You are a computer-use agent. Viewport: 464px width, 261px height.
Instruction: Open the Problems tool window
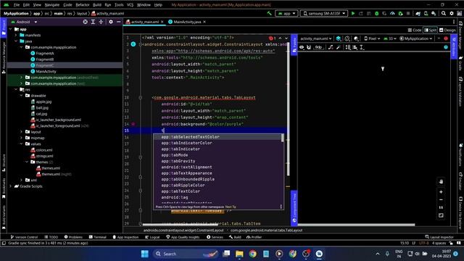tap(73, 237)
